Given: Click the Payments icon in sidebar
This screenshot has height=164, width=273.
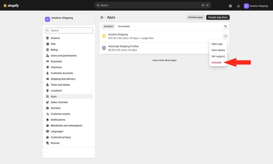Looking at the screenshot, I should pyautogui.click(x=47, y=61).
